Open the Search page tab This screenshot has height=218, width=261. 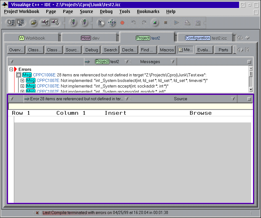[x=110, y=50]
